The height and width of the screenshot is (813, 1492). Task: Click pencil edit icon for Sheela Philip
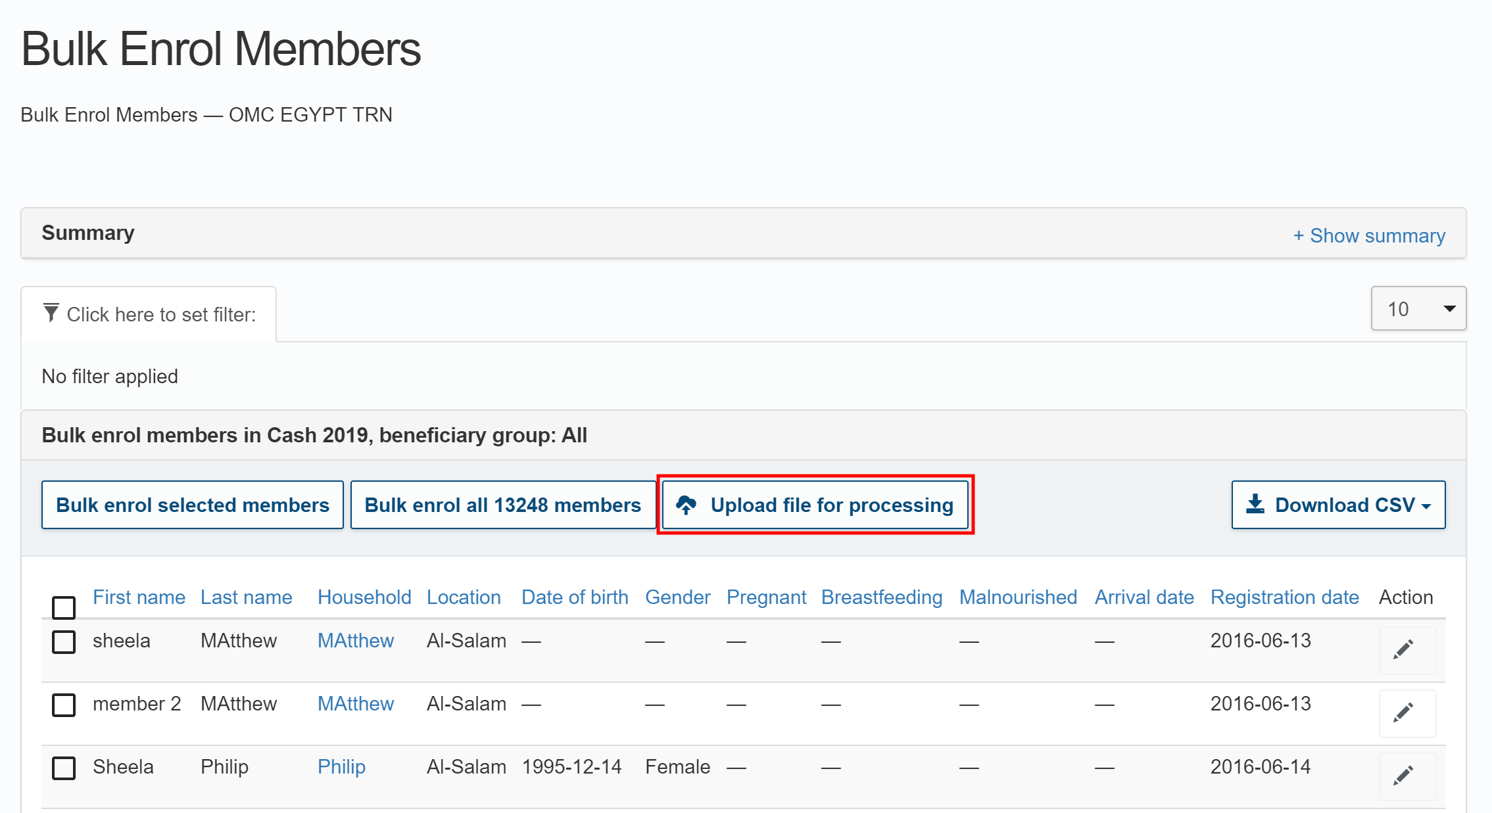1403,776
